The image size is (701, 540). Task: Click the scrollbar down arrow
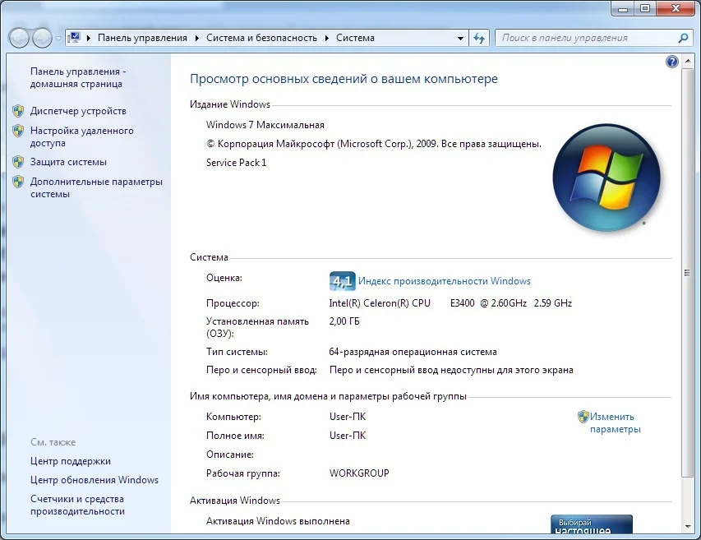pyautogui.click(x=687, y=527)
